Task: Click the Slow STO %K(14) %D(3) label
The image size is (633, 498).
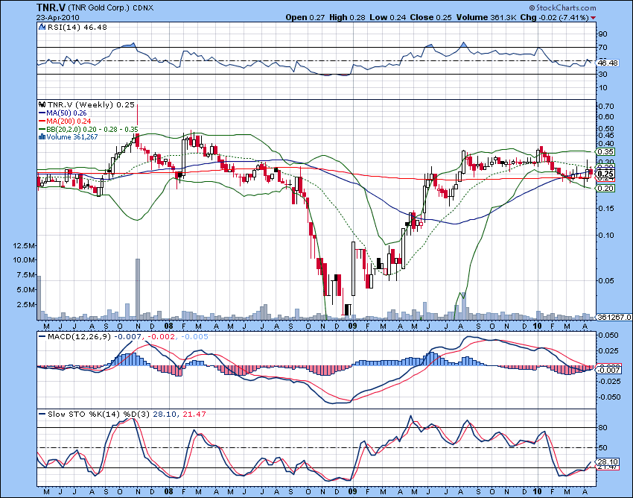Action: coord(98,415)
